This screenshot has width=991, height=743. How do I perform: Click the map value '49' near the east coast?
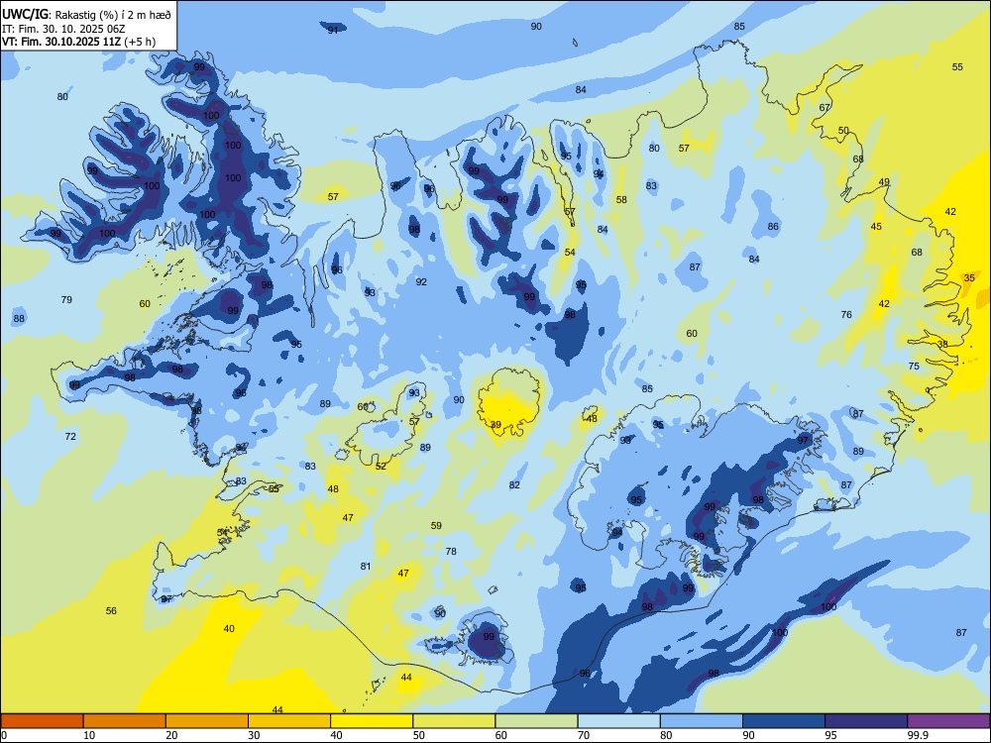[884, 182]
